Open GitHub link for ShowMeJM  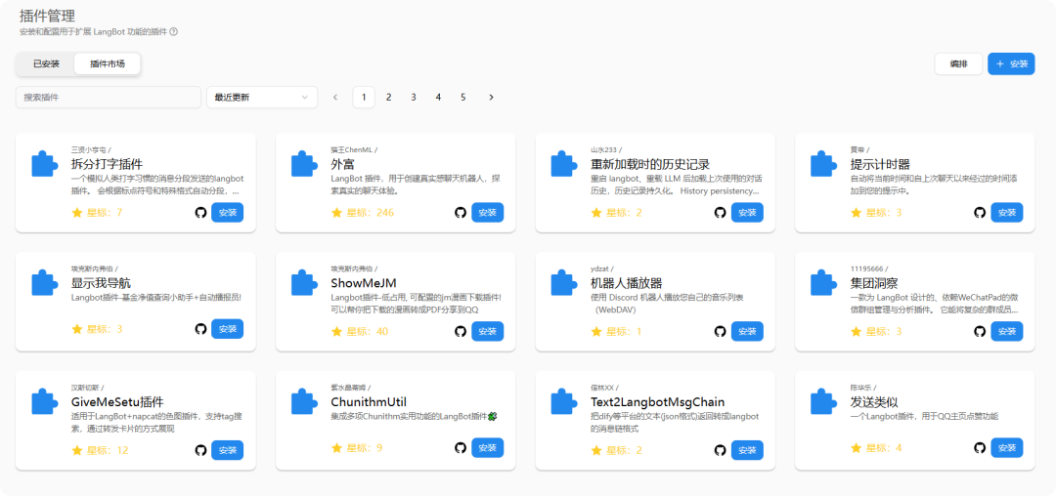pos(460,331)
